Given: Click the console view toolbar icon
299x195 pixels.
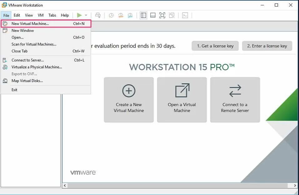Looking at the screenshot, I should 185,15.
